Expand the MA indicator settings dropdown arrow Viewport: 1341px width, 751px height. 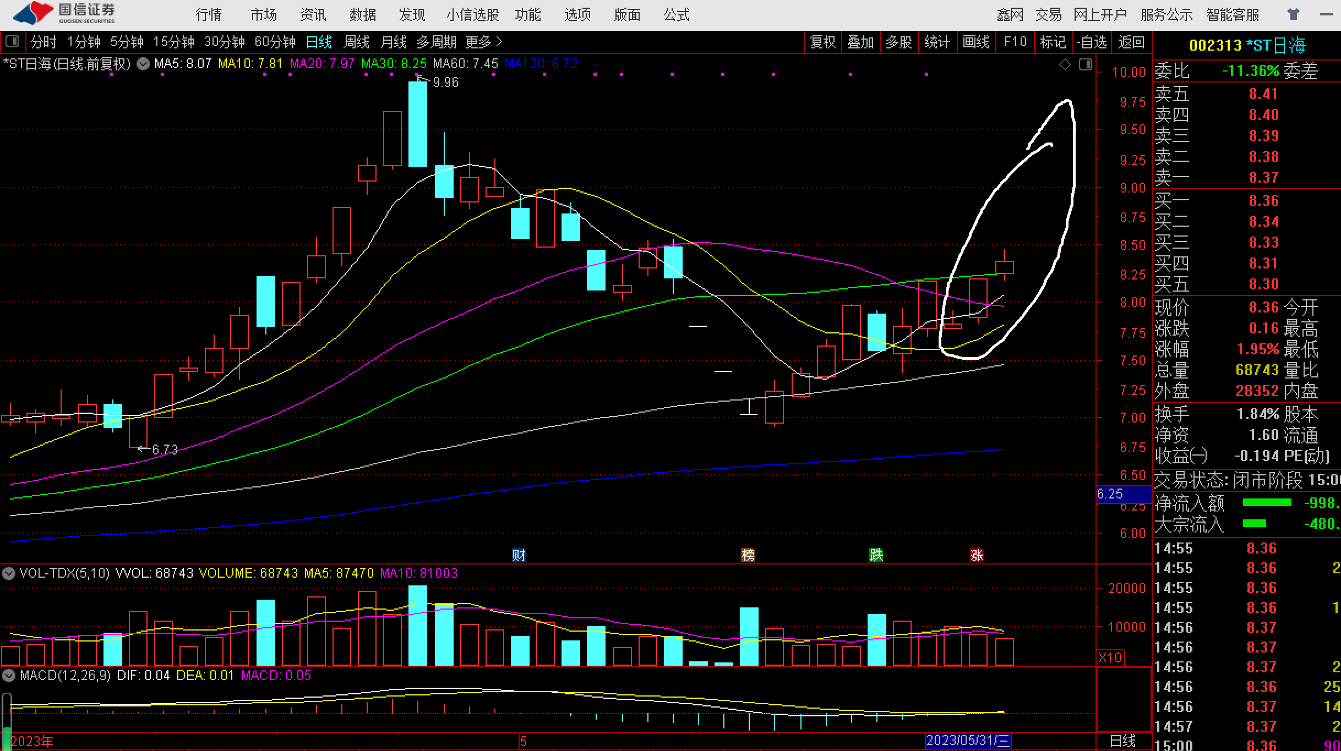coord(143,64)
